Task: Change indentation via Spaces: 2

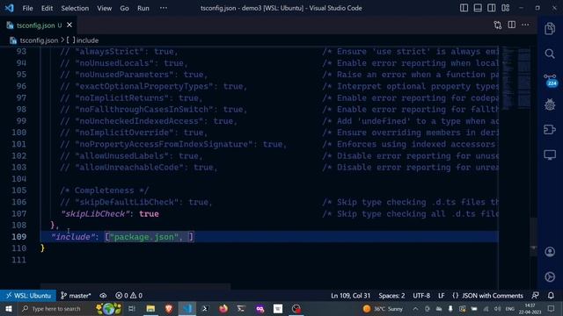Action: pyautogui.click(x=391, y=296)
